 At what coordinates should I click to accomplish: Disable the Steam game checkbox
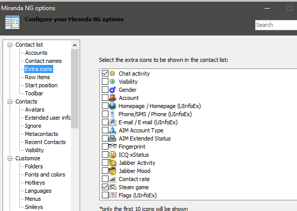pos(105,187)
